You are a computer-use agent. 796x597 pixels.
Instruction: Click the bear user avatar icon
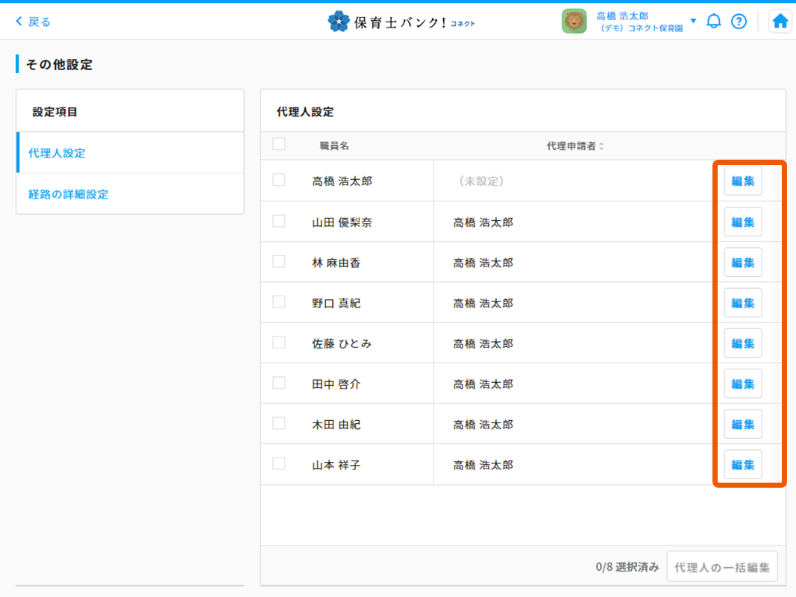(x=574, y=22)
